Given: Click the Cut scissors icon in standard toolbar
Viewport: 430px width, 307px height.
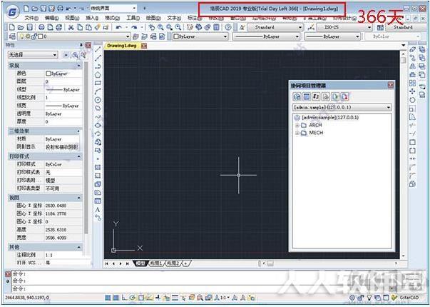Looking at the screenshot, I should coord(71,27).
